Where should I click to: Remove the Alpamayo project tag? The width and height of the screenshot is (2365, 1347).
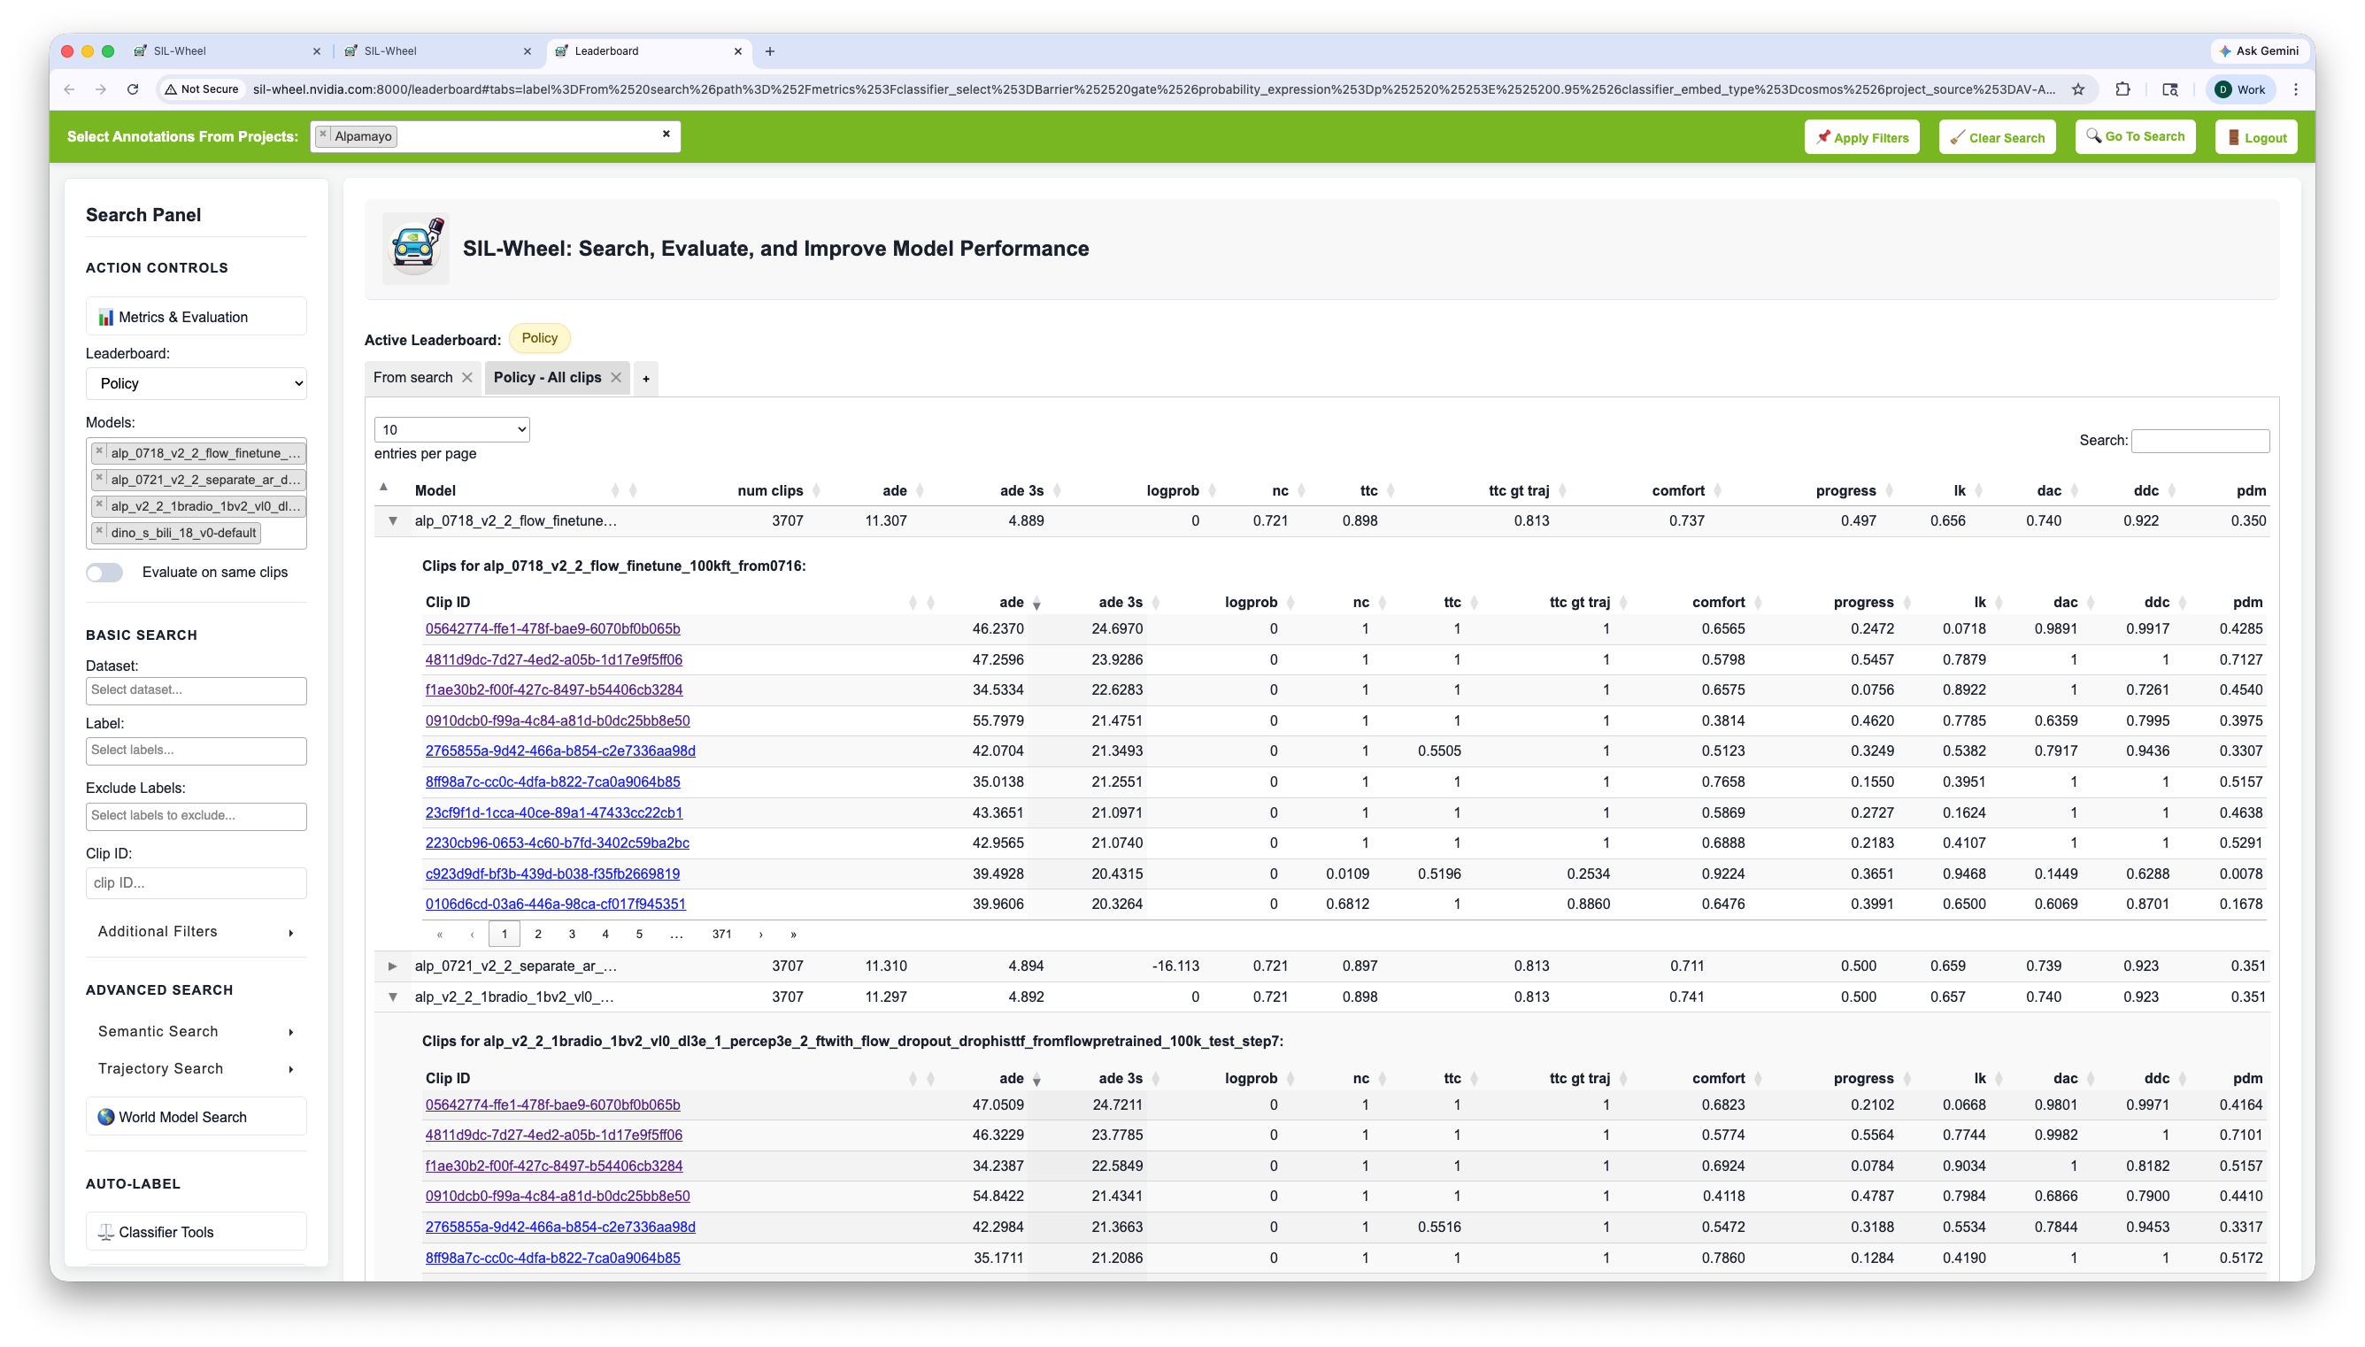323,135
